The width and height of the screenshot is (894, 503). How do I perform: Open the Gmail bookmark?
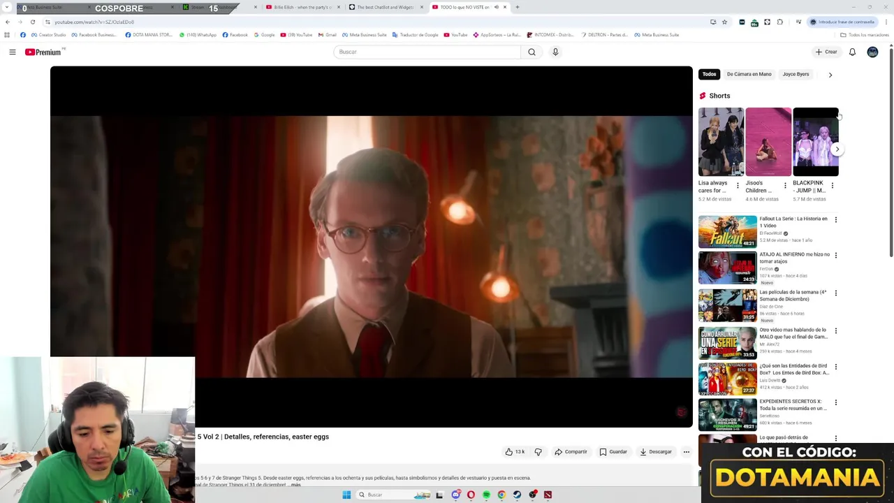click(x=328, y=35)
